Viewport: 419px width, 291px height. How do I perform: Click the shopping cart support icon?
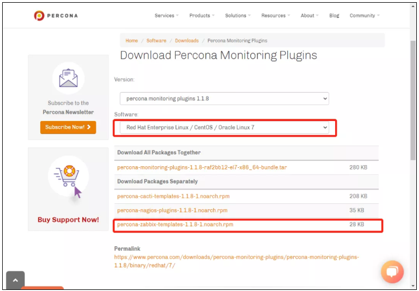(x=69, y=176)
